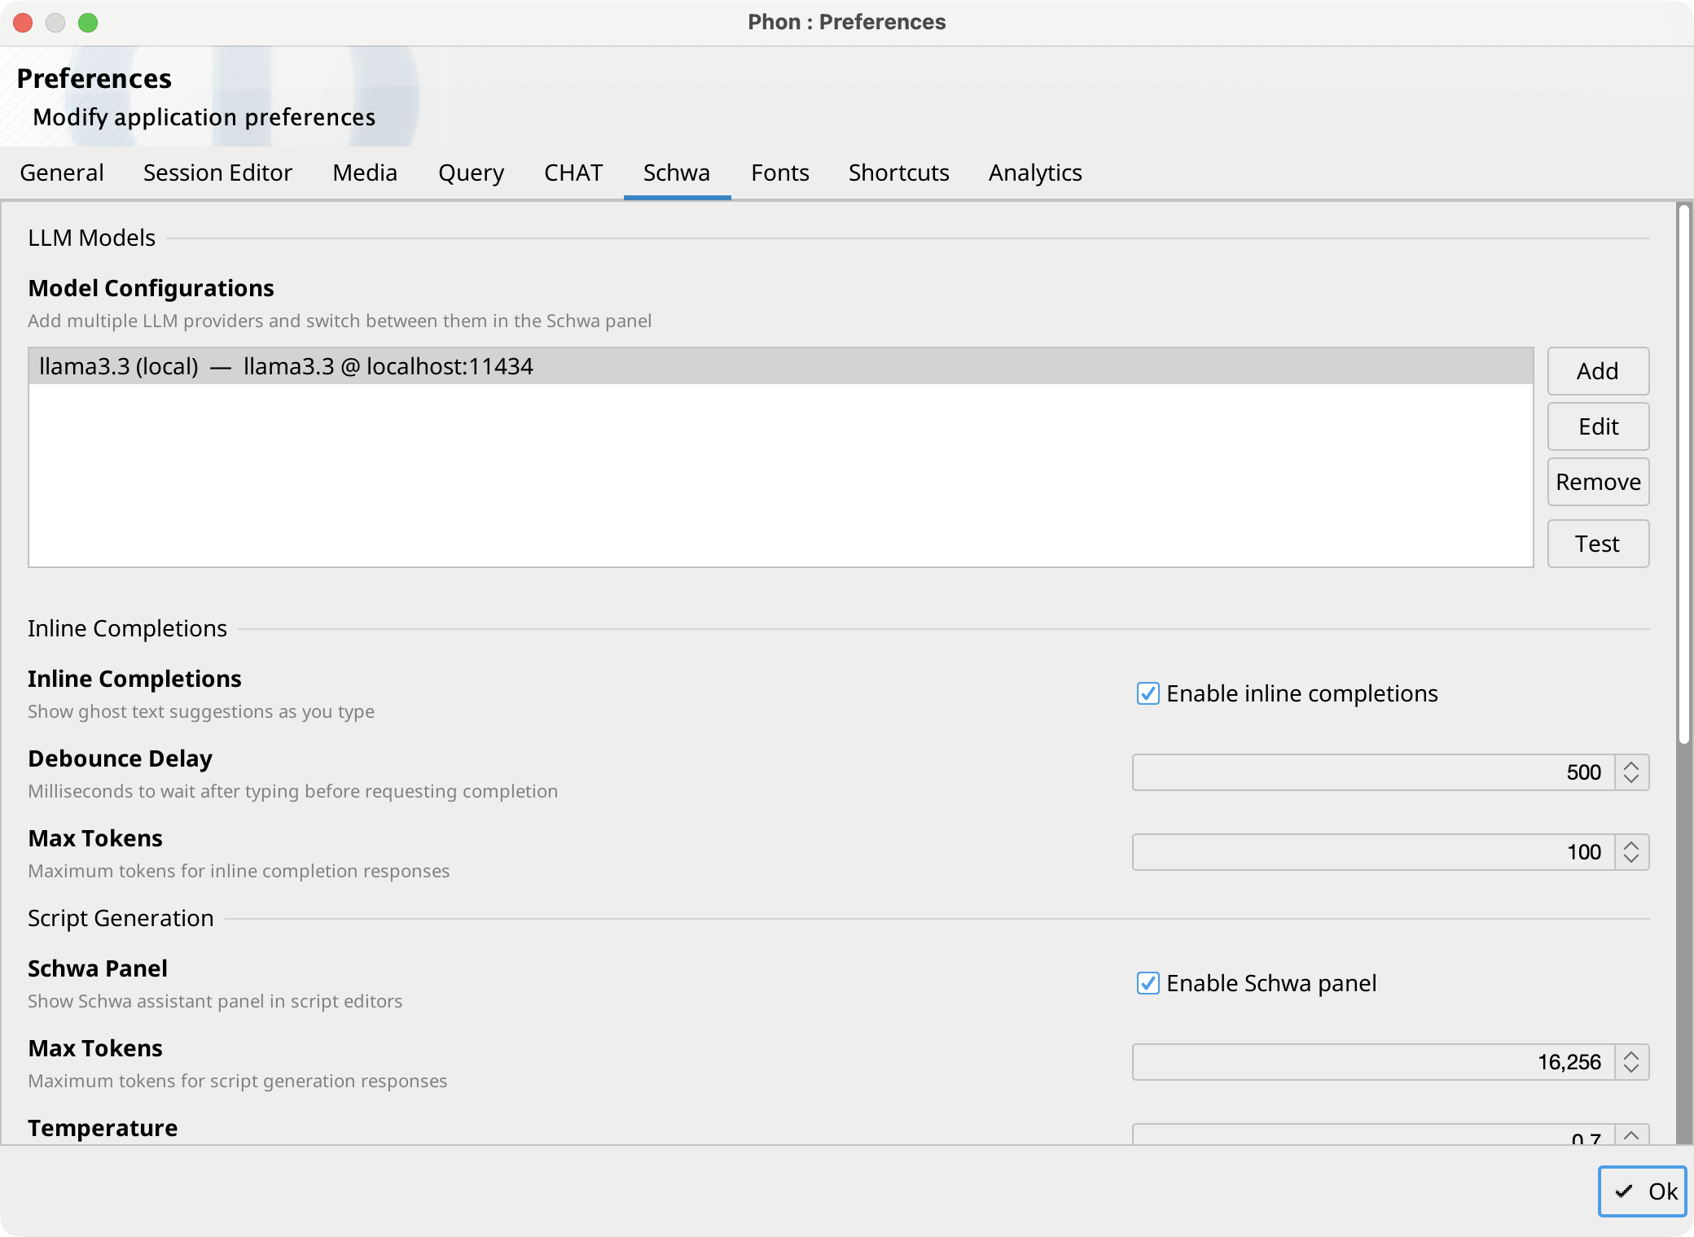The height and width of the screenshot is (1237, 1694).
Task: Test the selected model configuration
Action: 1598,544
